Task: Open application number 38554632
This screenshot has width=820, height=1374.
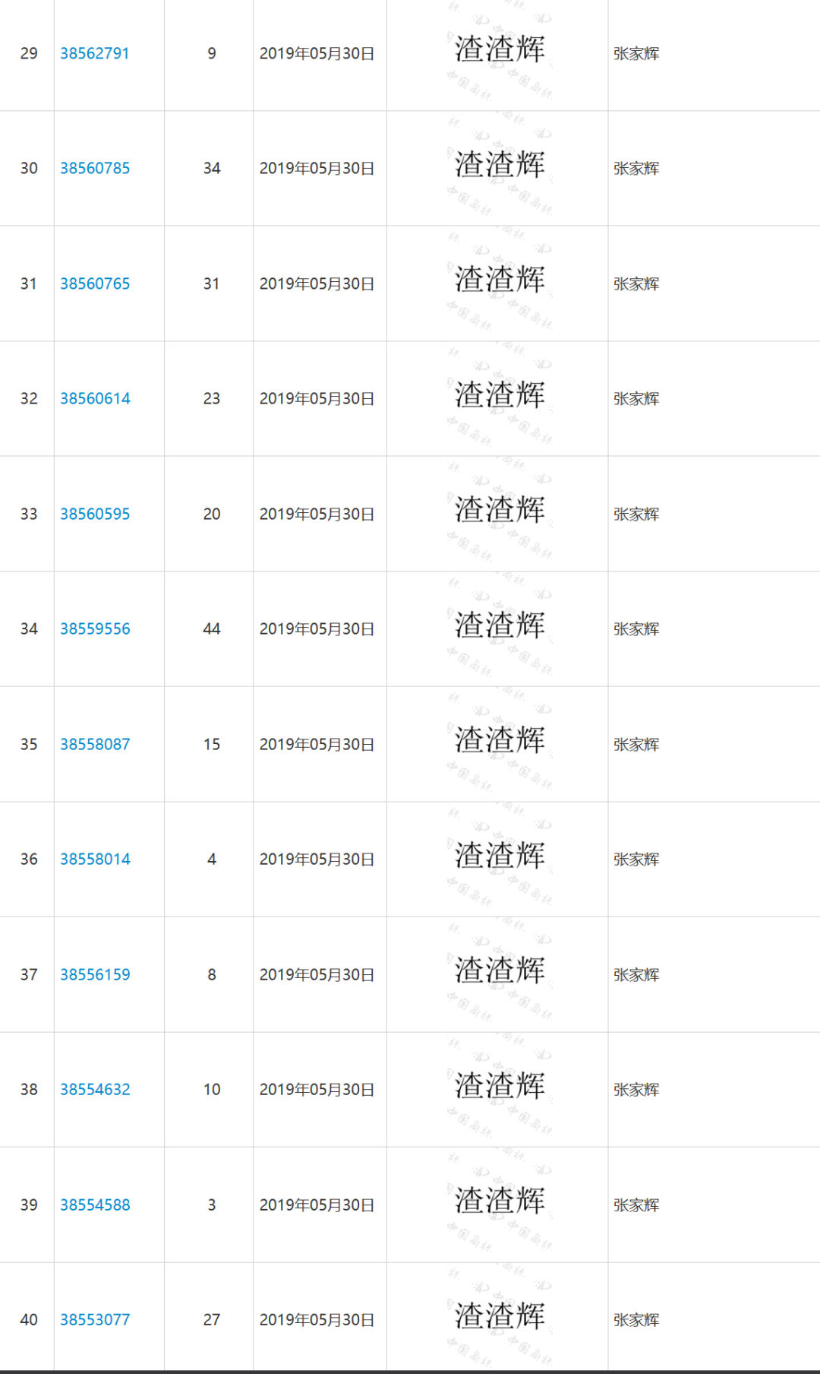Action: click(x=95, y=1089)
